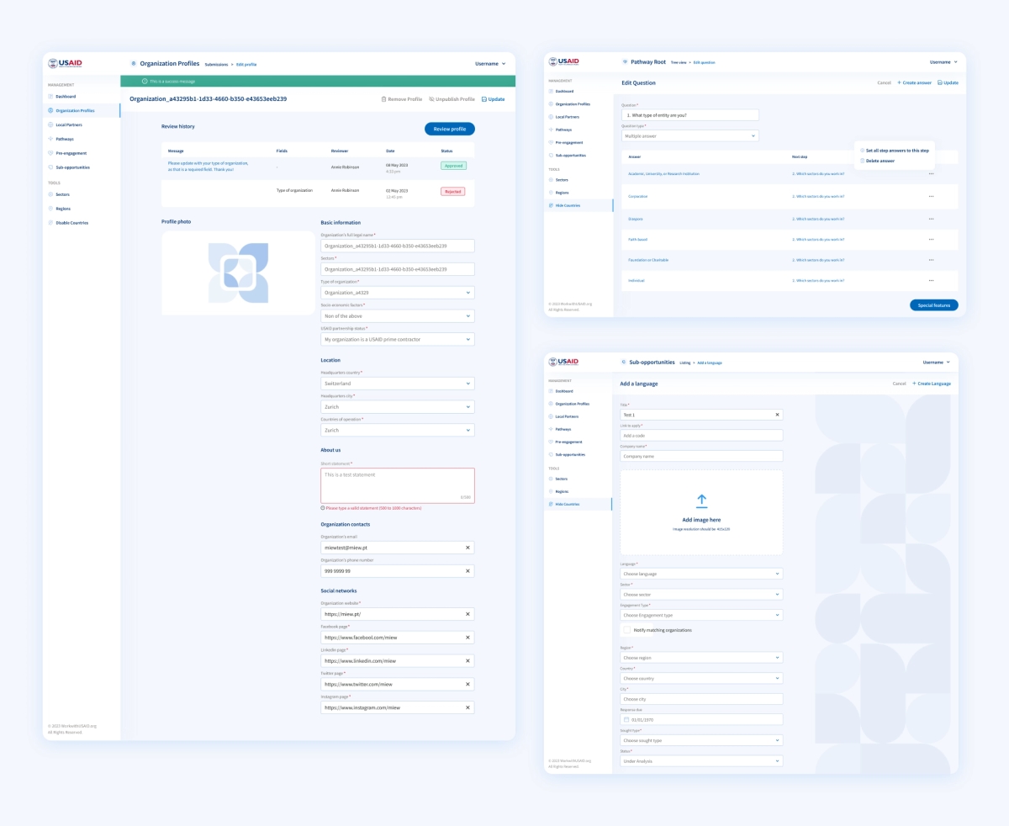This screenshot has width=1009, height=826.
Task: Click the calendar icon in Response due field
Action: point(626,720)
